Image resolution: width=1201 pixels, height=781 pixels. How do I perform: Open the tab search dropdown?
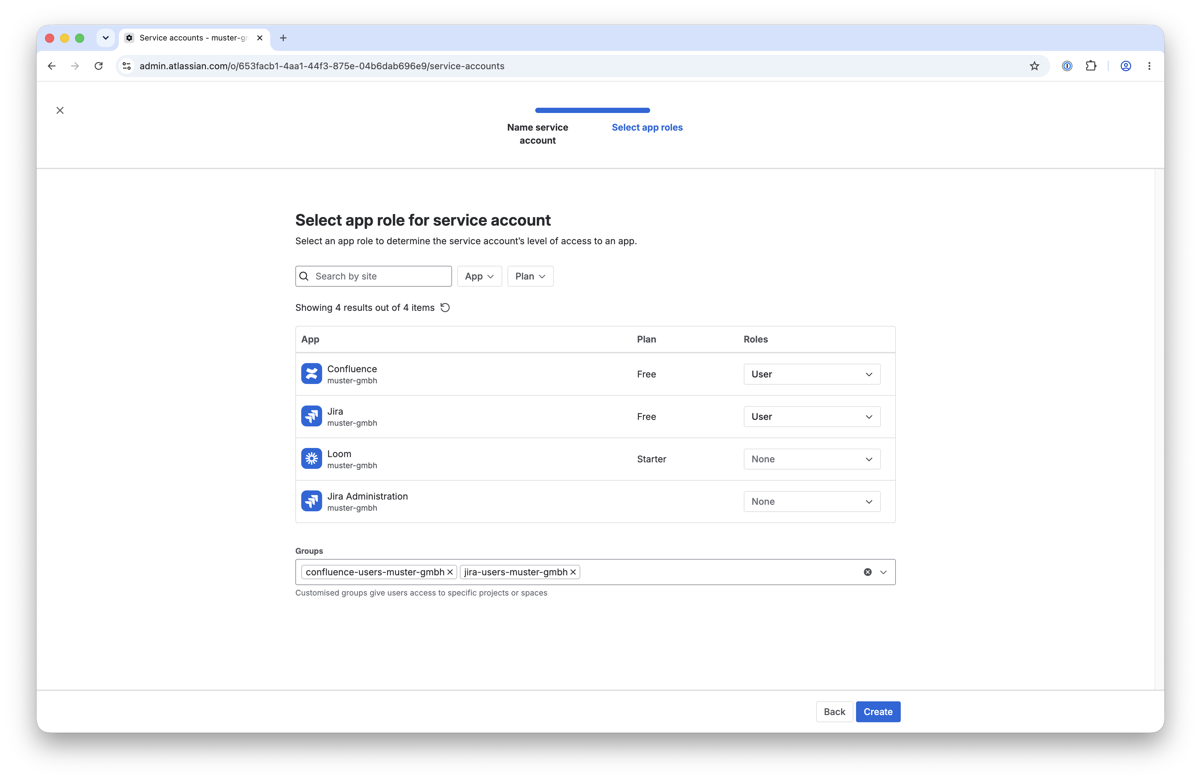click(x=105, y=38)
